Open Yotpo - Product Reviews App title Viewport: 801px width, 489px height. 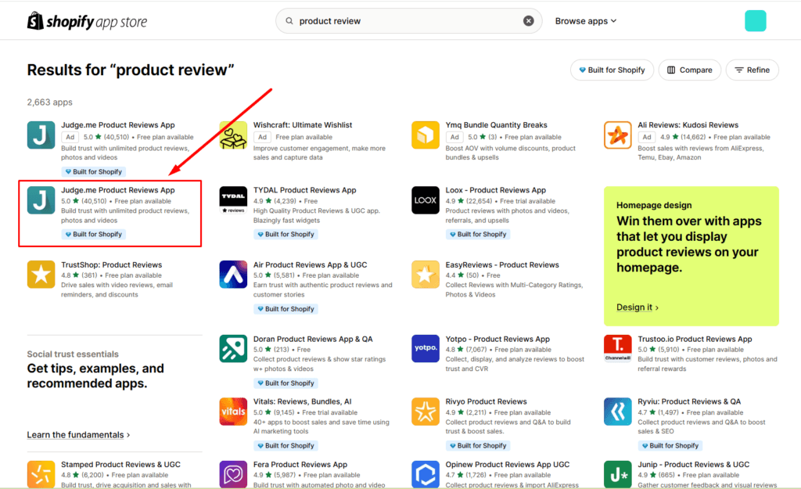[x=497, y=339]
